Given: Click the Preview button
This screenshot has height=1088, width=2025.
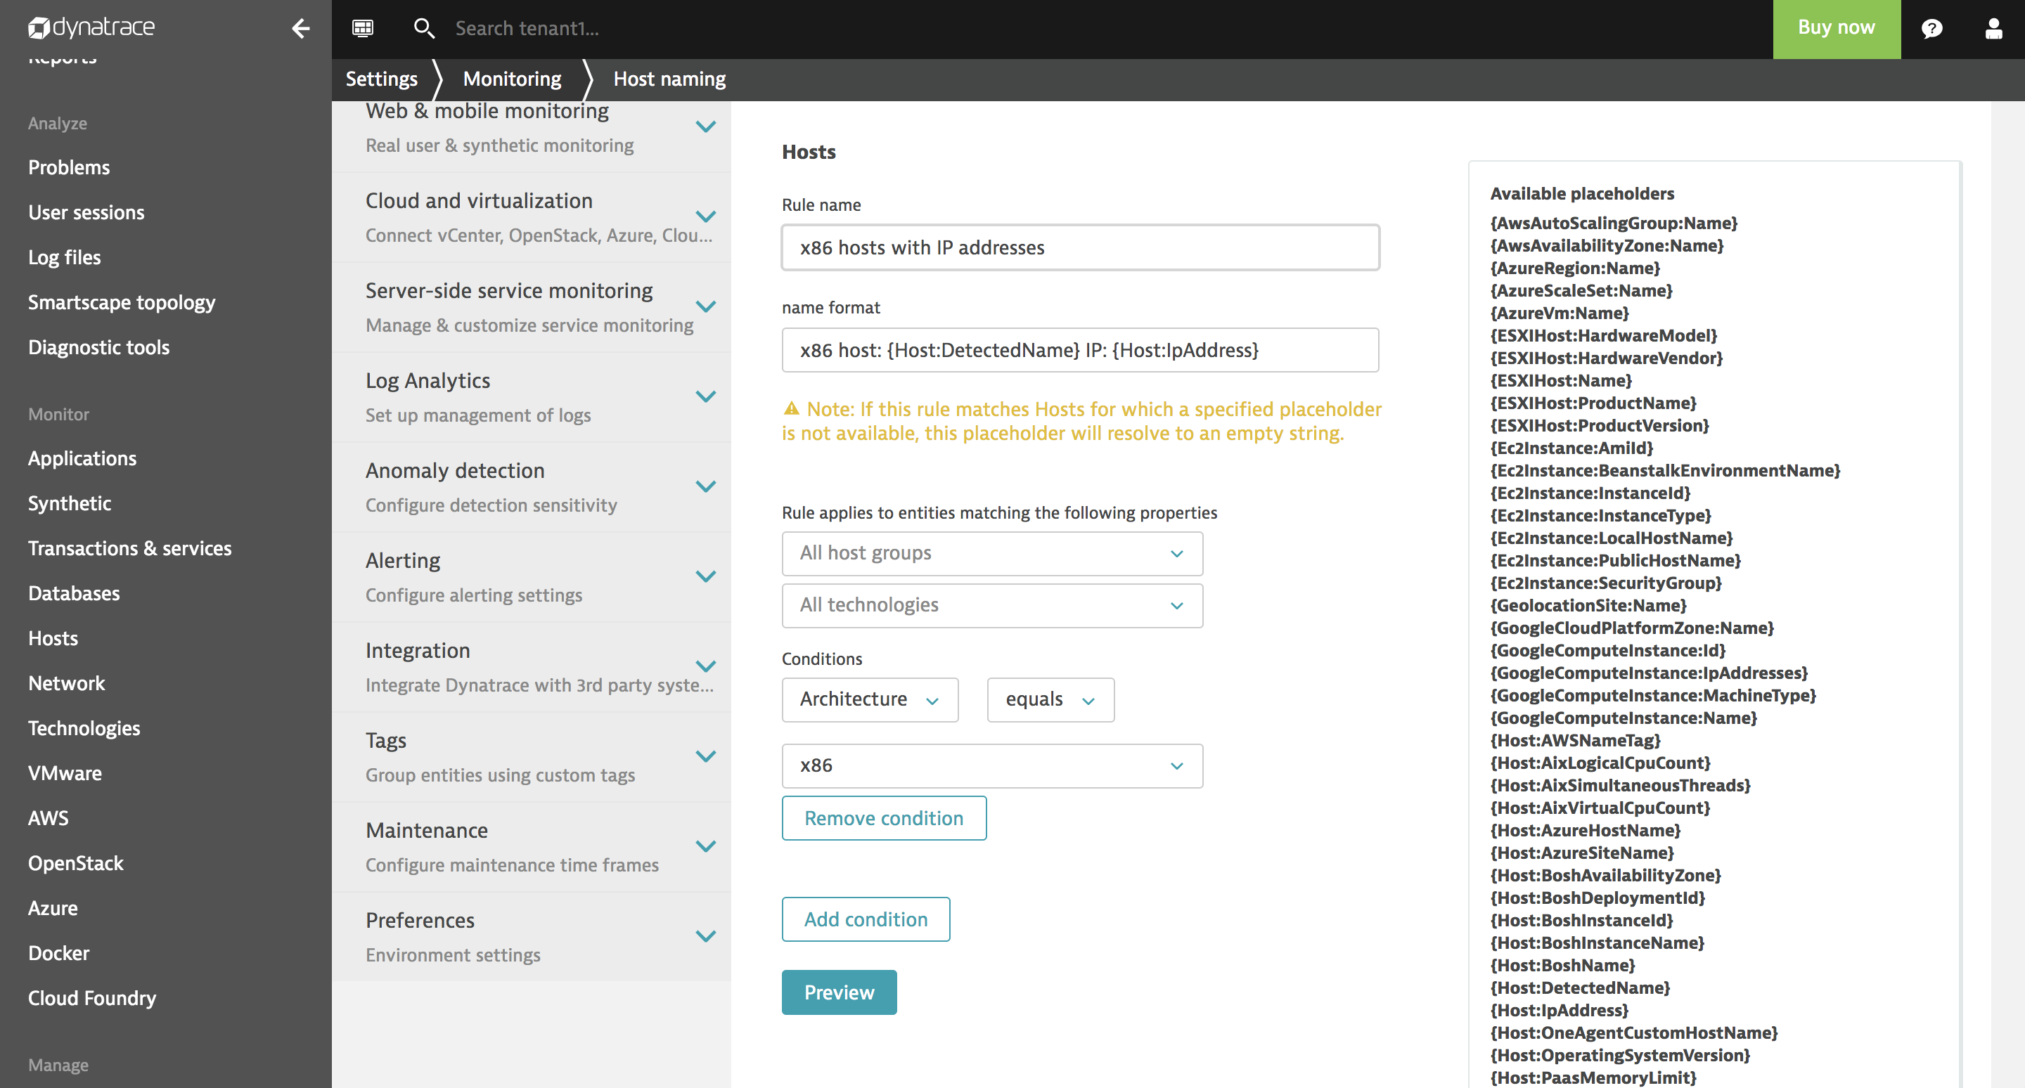Looking at the screenshot, I should [839, 992].
